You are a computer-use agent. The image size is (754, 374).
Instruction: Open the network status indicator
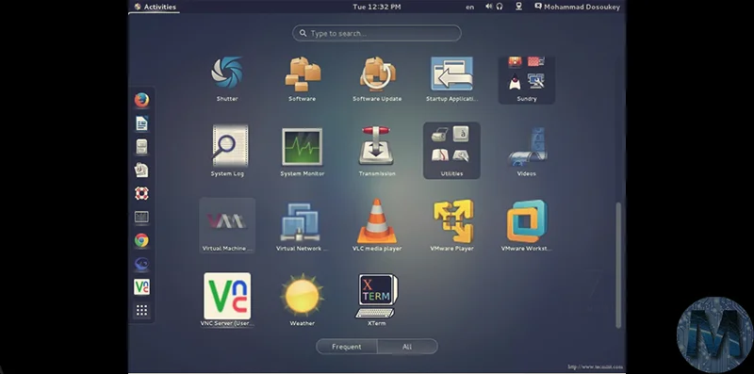tap(518, 7)
